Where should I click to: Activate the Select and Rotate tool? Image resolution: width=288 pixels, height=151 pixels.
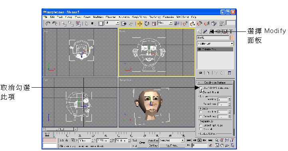(x=147, y=24)
